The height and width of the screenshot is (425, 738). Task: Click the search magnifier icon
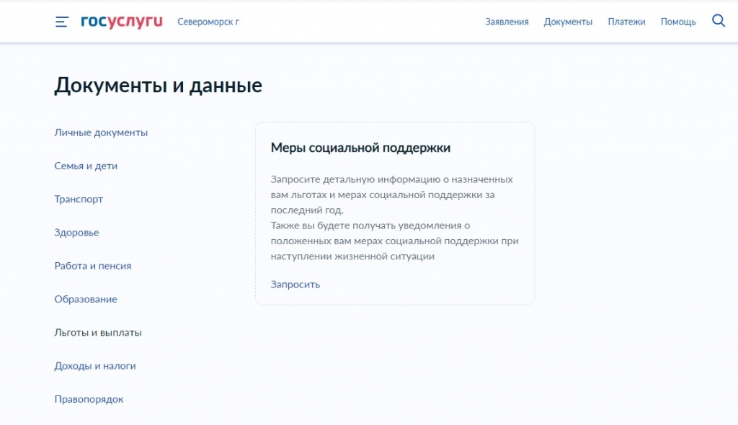tap(719, 21)
